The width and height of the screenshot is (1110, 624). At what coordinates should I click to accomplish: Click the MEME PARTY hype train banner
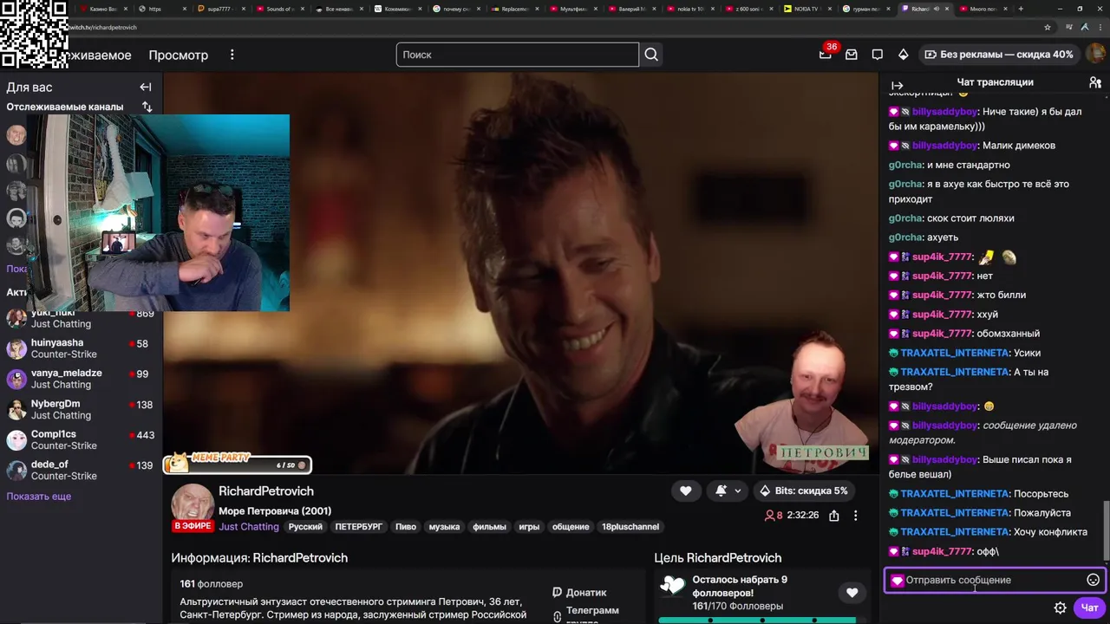click(x=238, y=464)
